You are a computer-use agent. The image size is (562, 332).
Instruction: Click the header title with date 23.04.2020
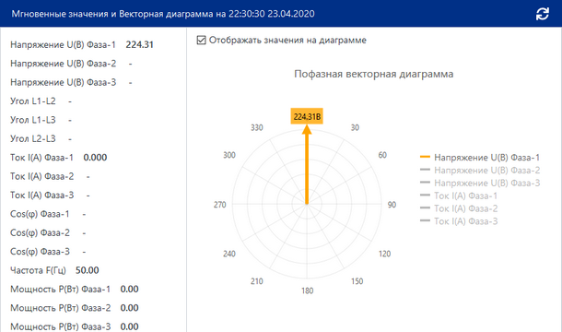(x=163, y=14)
